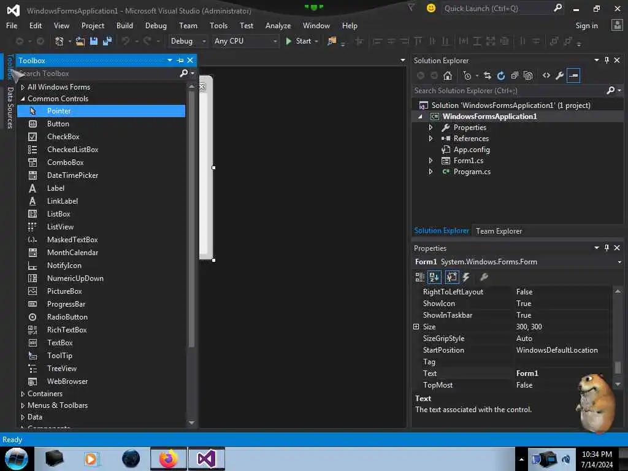The width and height of the screenshot is (628, 471).
Task: Click the Toolbox scrollbar down arrow
Action: (191, 423)
